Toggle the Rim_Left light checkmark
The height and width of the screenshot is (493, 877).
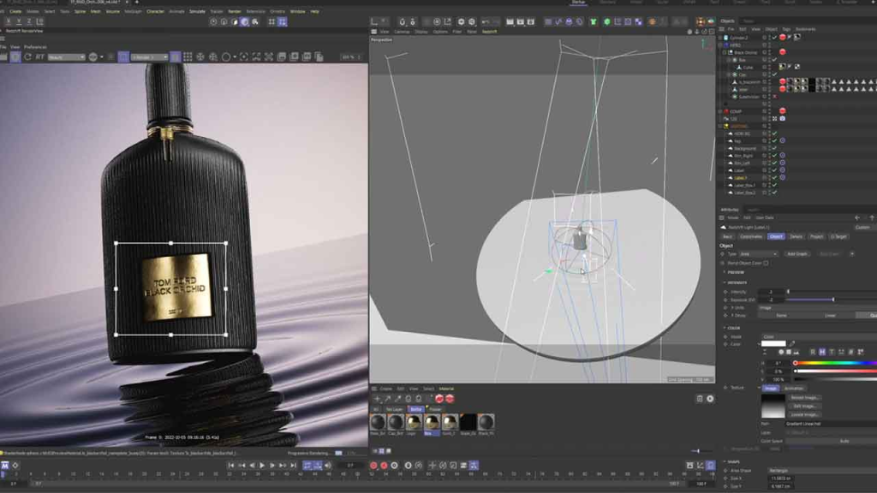coord(774,163)
